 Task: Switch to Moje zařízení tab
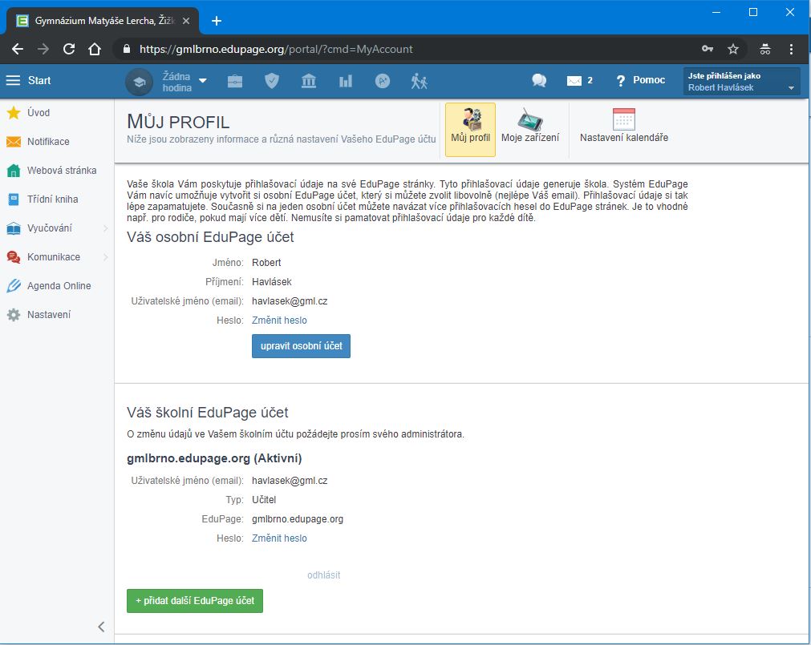(x=530, y=127)
